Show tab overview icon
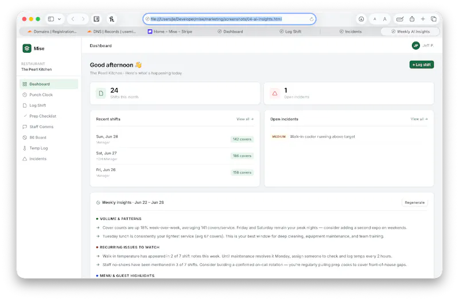 click(x=434, y=19)
